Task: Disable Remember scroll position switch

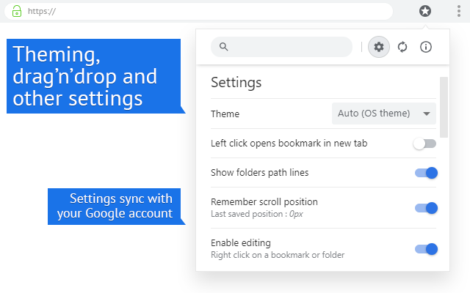Action: pyautogui.click(x=426, y=208)
